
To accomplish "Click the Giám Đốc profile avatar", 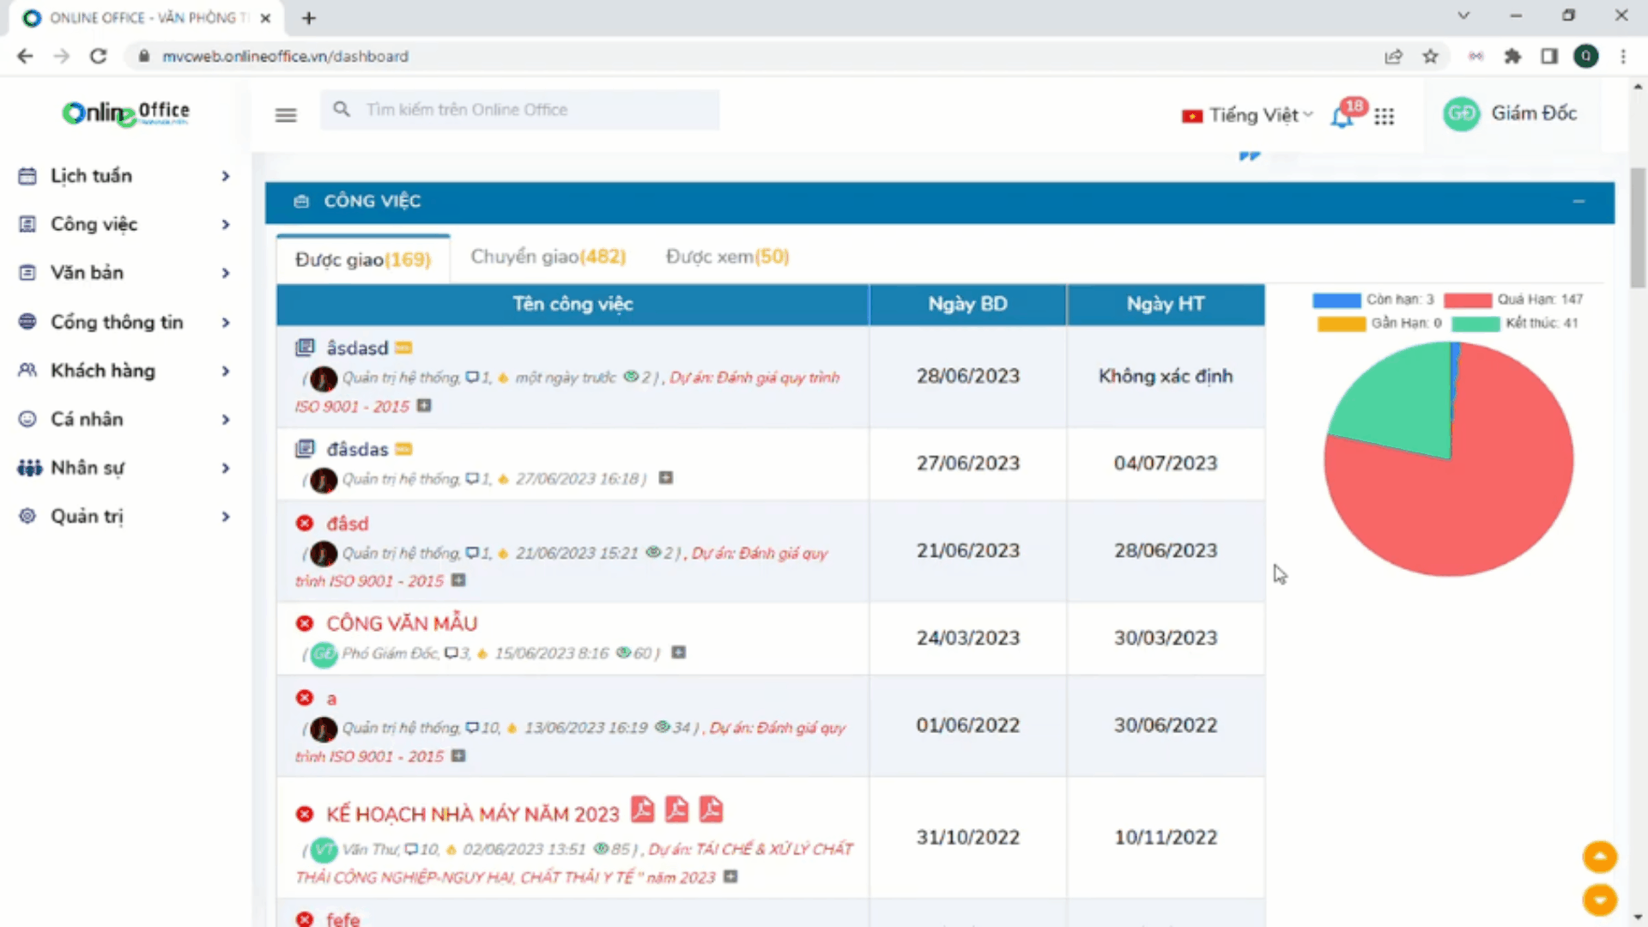I will (x=1461, y=114).
